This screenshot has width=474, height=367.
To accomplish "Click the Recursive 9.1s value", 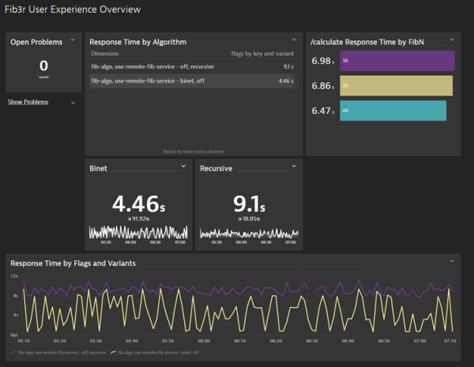I will (x=249, y=203).
